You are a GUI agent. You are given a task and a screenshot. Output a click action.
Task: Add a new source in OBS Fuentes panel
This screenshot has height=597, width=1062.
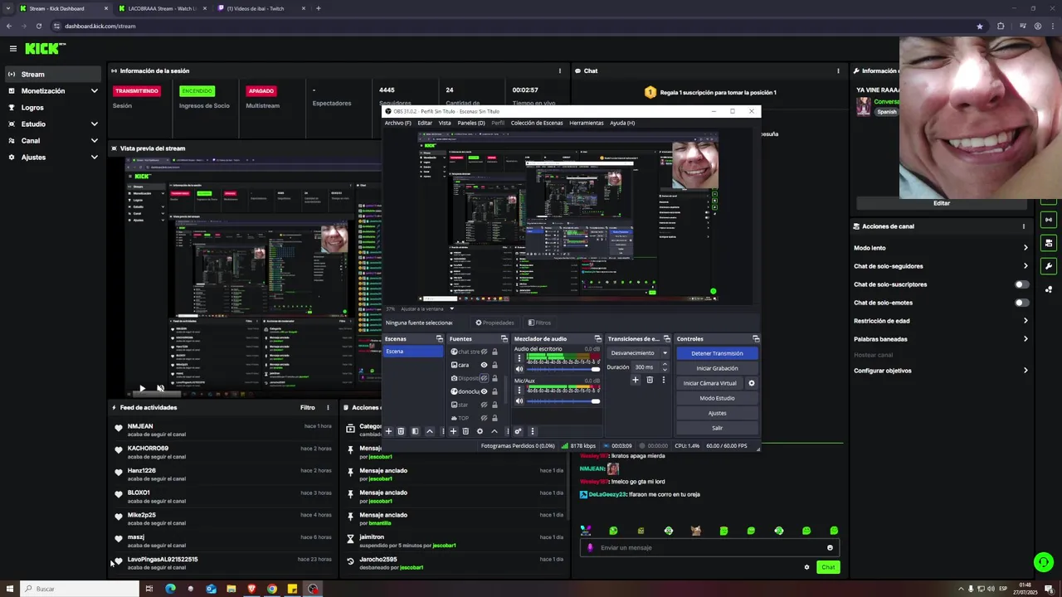coord(453,431)
